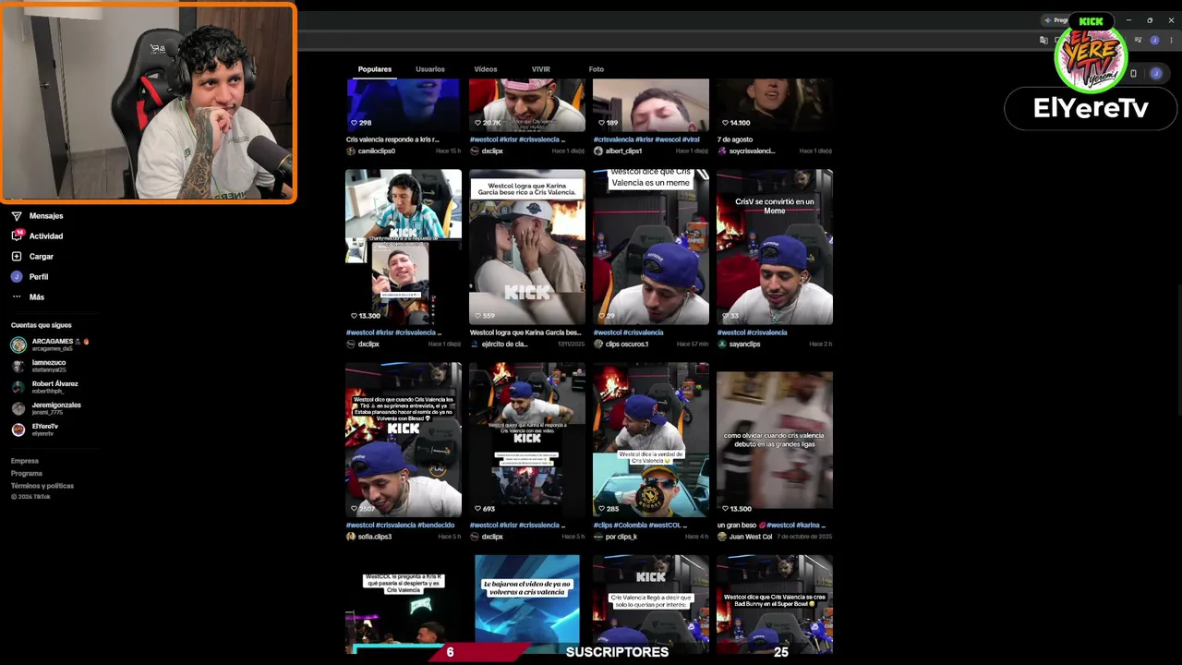Click the camiloclips0 author avatar
1182x665 pixels.
pos(351,151)
